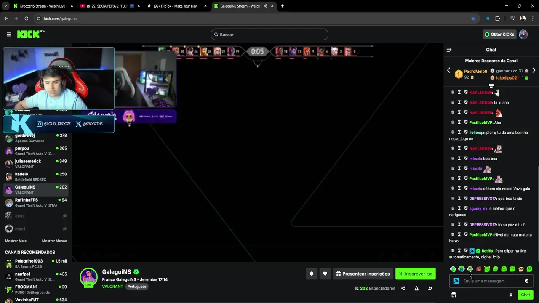Click the Presentear inscrições button
Screen dimensions: 539x303
[363, 274]
